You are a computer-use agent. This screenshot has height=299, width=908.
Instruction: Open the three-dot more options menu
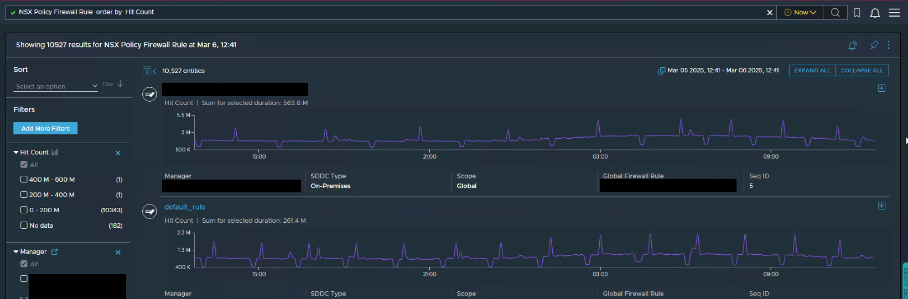889,45
